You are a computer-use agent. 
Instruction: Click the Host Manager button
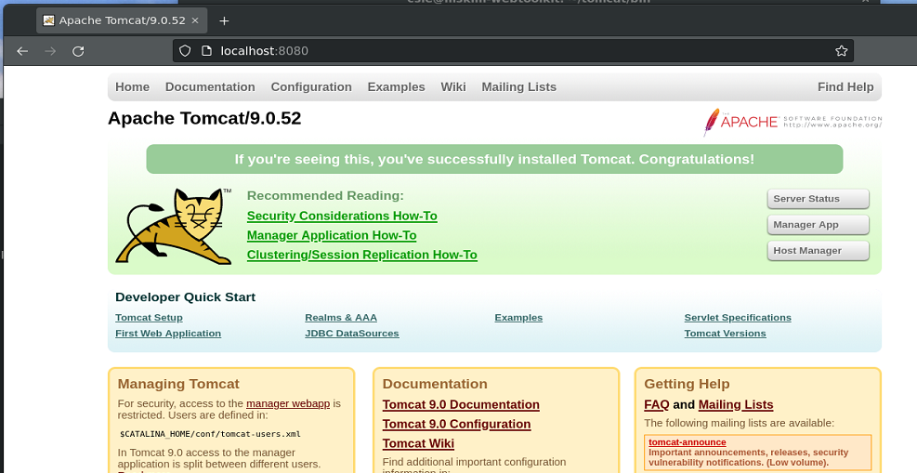[819, 250]
